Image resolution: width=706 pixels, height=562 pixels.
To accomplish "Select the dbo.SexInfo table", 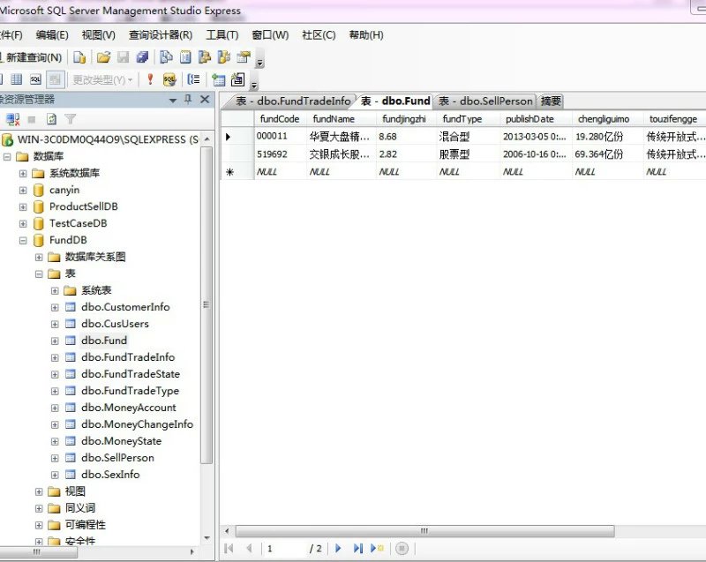I will (110, 475).
